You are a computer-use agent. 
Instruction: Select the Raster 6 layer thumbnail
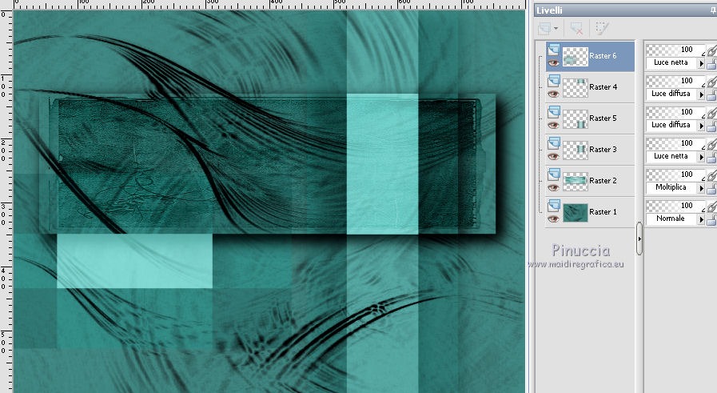pos(576,56)
